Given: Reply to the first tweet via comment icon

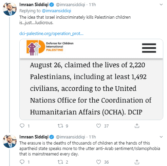Looking at the screenshot, I should [x=22, y=126].
